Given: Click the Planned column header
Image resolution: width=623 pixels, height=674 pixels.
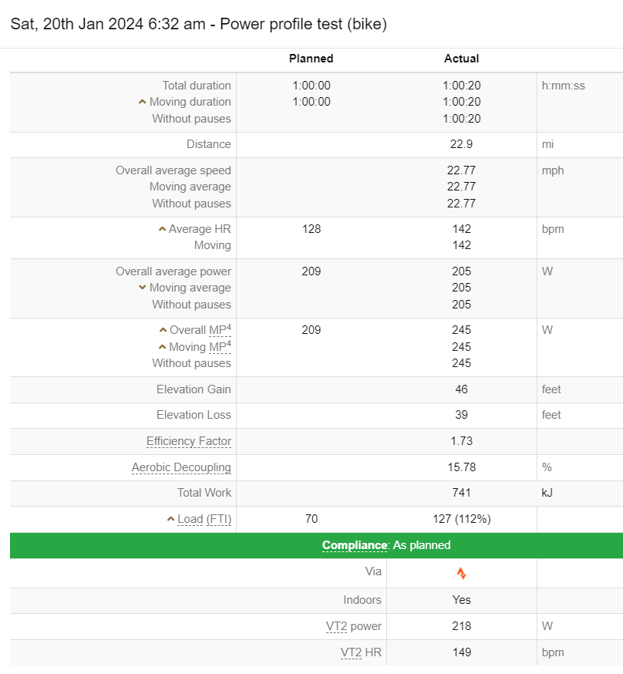Looking at the screenshot, I should 311,59.
